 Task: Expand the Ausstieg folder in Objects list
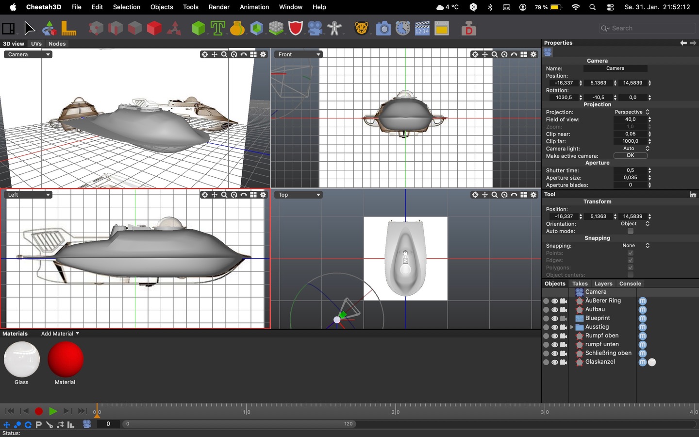pyautogui.click(x=572, y=327)
